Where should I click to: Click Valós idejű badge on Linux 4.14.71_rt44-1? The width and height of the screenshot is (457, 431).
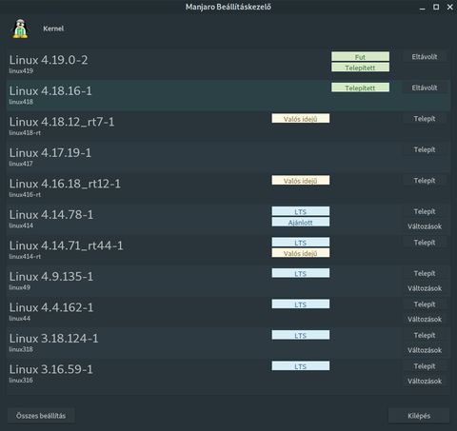(301, 253)
